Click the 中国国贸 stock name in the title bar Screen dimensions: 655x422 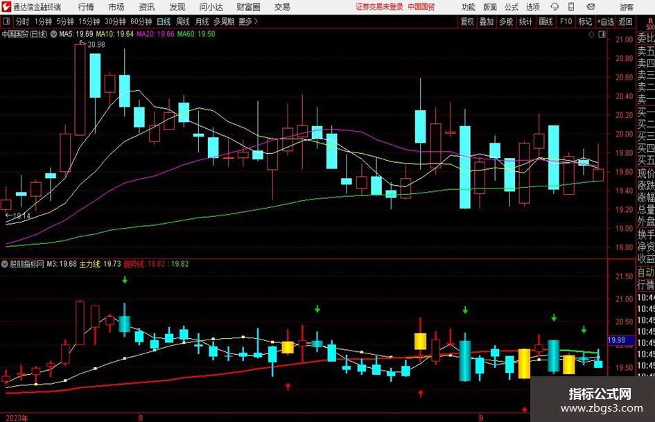pos(421,7)
